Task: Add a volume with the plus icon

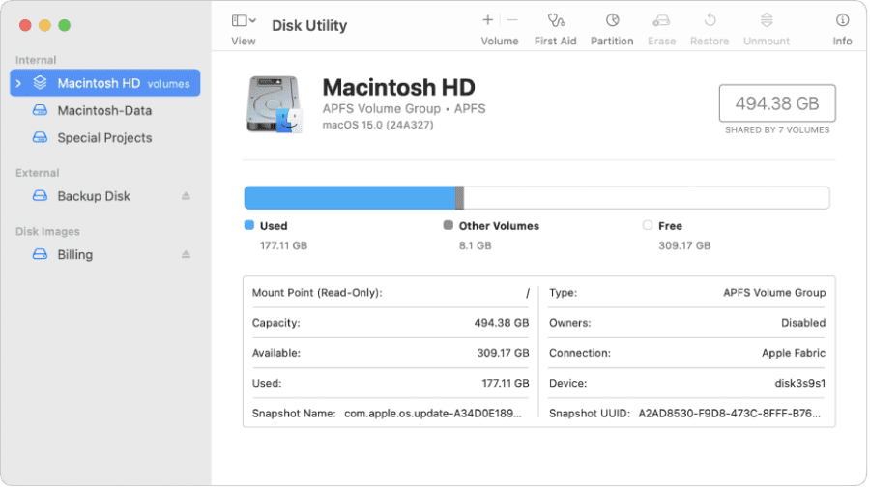Action: tap(488, 20)
